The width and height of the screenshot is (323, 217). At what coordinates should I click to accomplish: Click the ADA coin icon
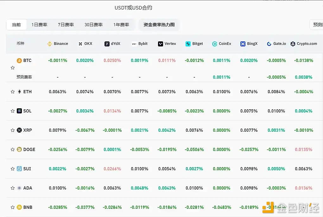click(x=19, y=188)
